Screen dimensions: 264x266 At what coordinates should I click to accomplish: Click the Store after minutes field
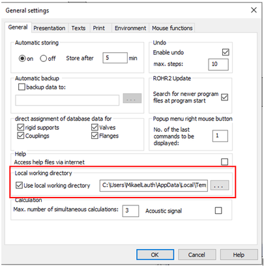(115, 58)
